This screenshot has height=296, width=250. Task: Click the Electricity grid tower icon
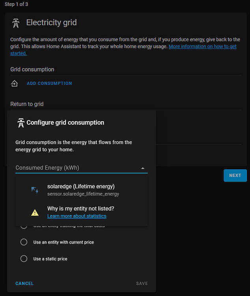(x=16, y=23)
